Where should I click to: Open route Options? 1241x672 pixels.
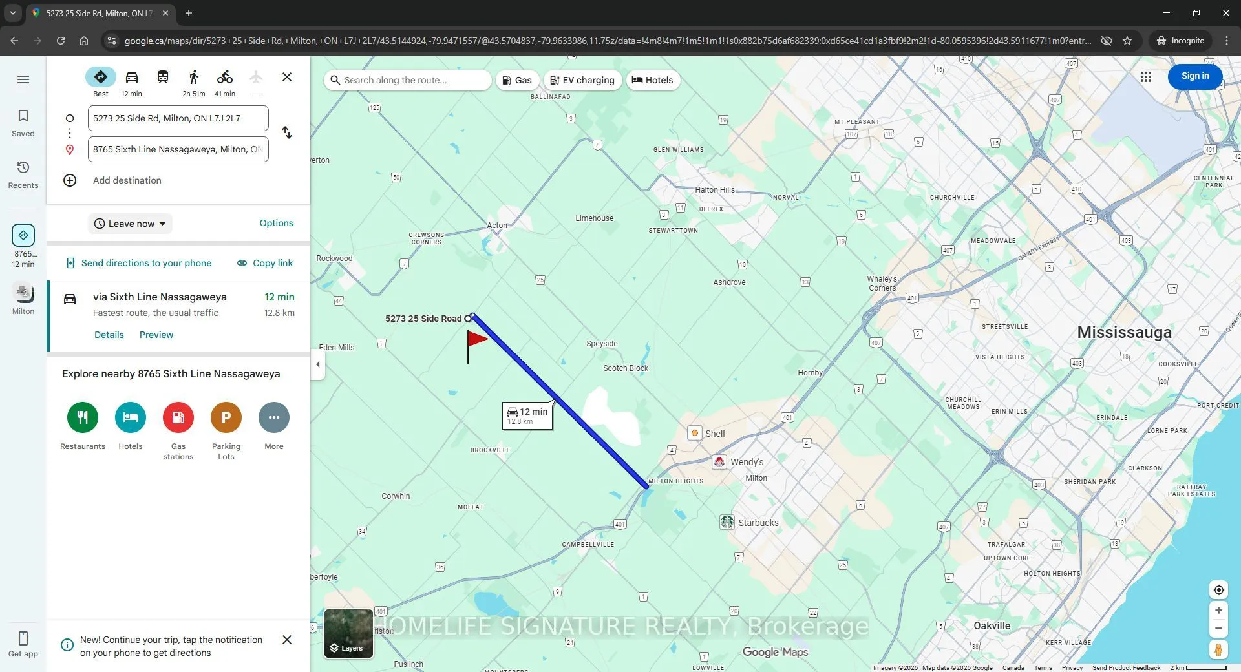276,223
